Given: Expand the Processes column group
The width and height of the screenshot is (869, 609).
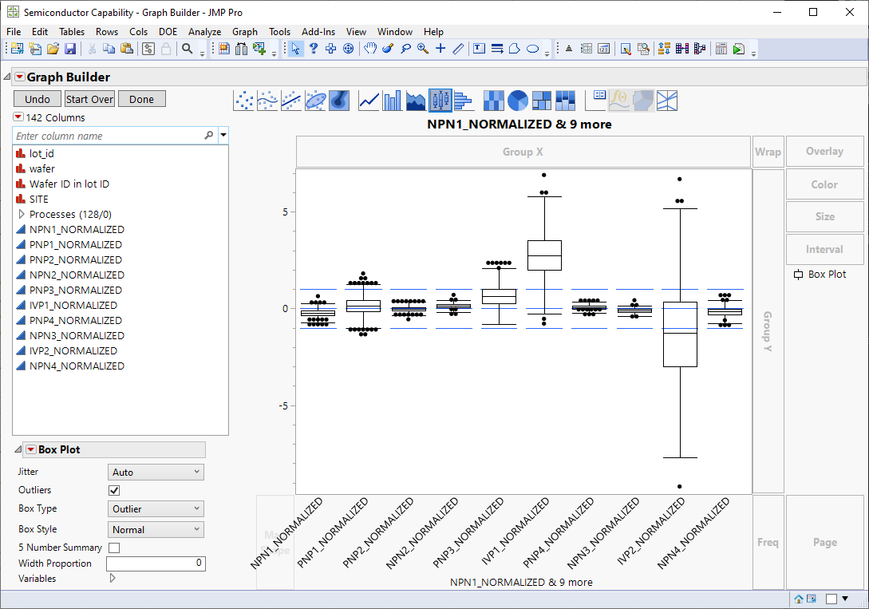Looking at the screenshot, I should [x=22, y=215].
